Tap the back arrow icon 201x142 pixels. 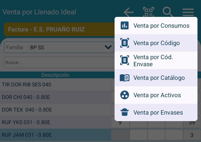tap(129, 12)
